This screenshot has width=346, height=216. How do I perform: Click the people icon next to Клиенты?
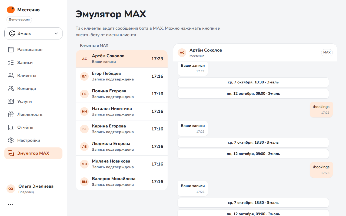pos(11,76)
